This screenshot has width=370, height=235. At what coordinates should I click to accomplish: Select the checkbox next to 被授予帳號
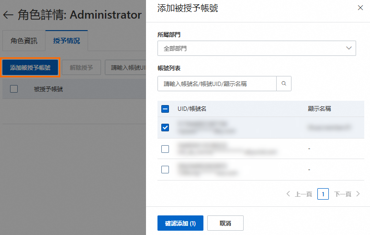click(x=14, y=89)
